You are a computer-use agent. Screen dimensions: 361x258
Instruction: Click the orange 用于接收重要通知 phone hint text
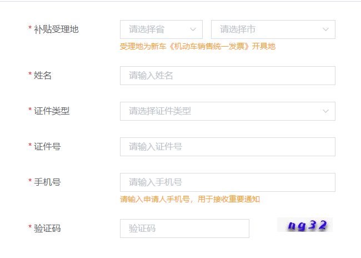click(x=229, y=199)
